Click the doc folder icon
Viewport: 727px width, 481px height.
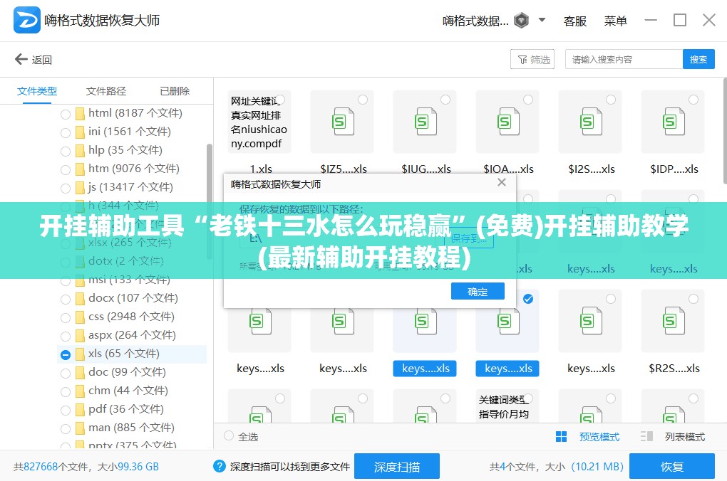(x=80, y=373)
